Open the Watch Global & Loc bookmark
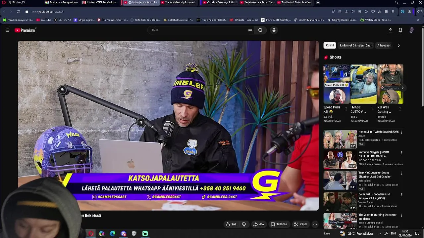 (x=376, y=20)
